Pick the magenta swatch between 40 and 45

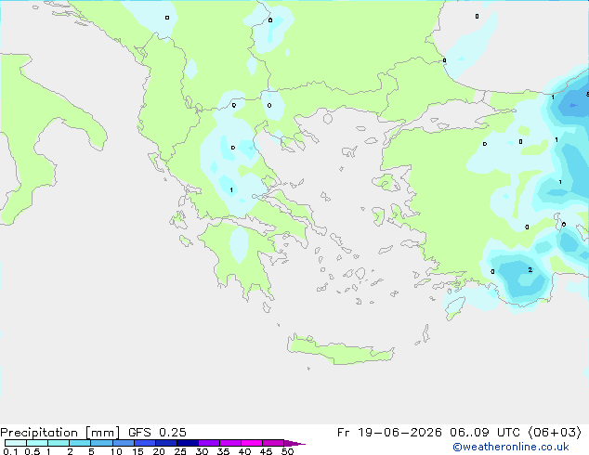click(x=252, y=443)
